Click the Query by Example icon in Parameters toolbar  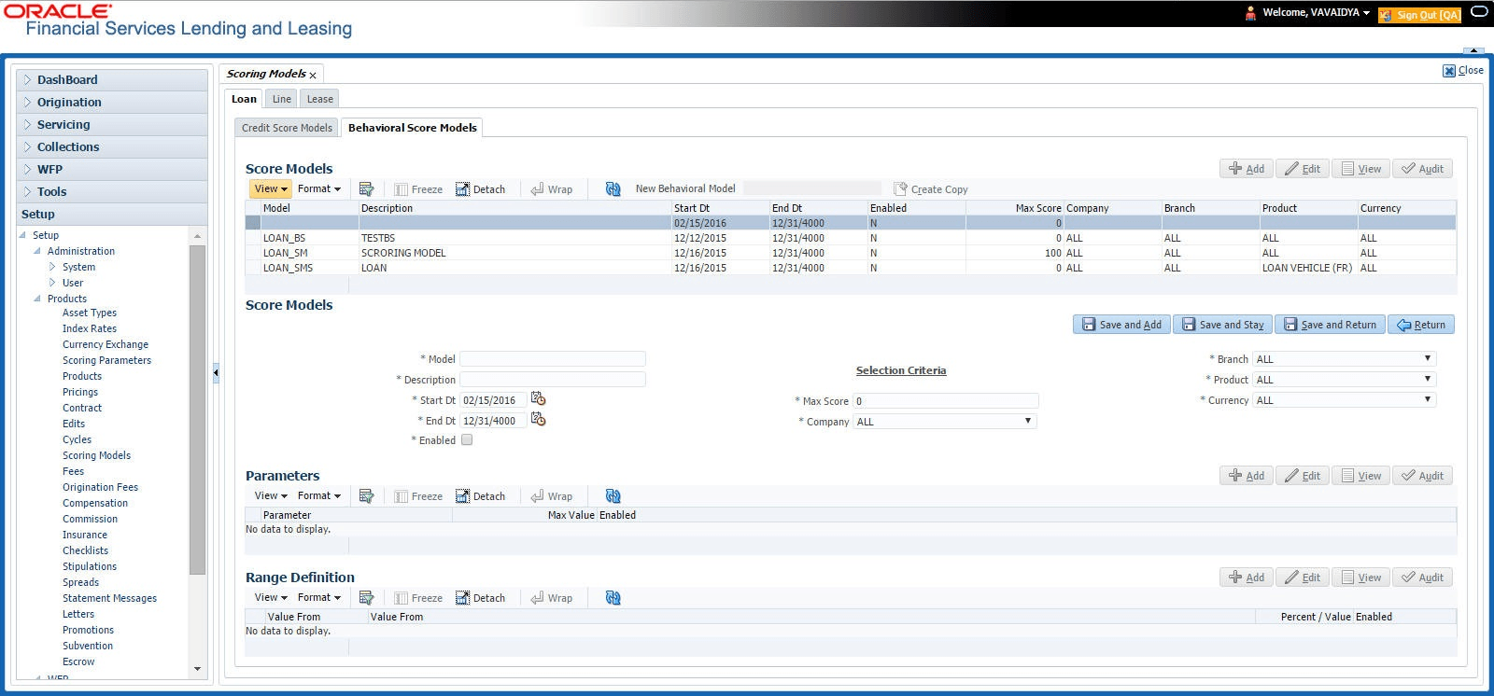tap(366, 495)
